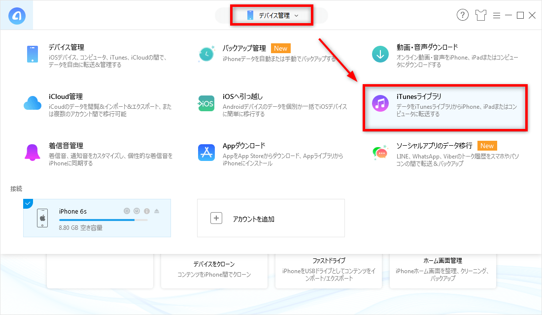Maximize the AnyTrans window

tap(520, 15)
